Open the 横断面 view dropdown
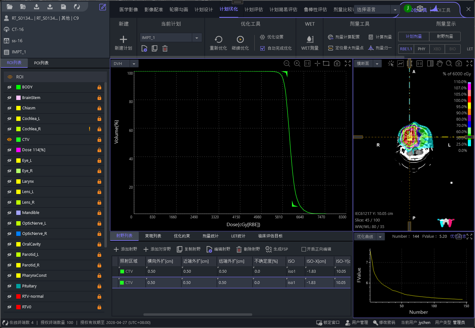Image resolution: width=475 pixels, height=328 pixels. [377, 64]
